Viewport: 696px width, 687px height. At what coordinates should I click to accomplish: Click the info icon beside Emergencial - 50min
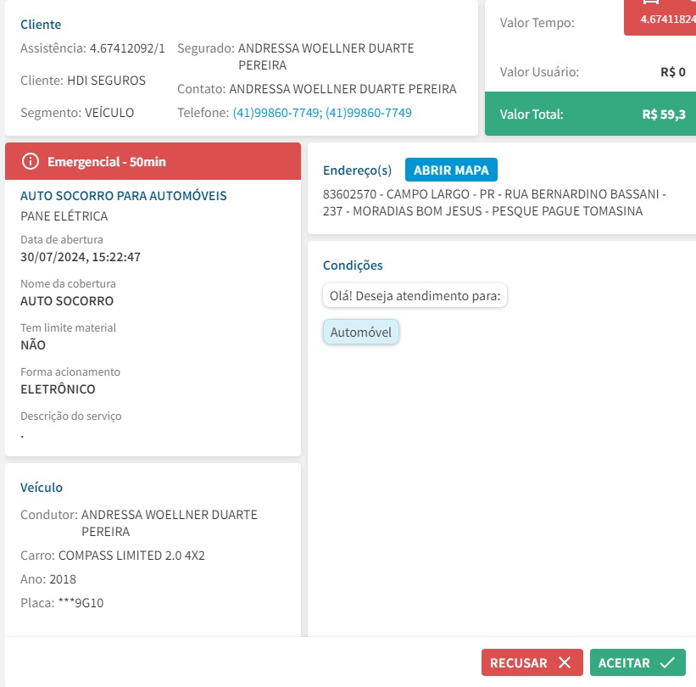click(x=31, y=161)
